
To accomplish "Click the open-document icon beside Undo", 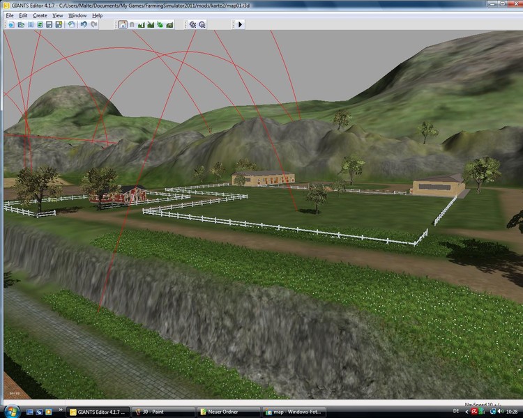I will pos(71,24).
